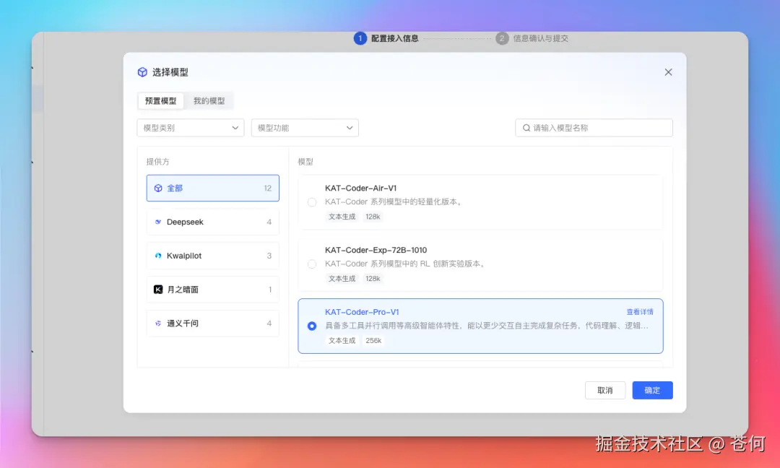Deselect the KAT-Coder-Pro-V1 radio button

pos(311,326)
